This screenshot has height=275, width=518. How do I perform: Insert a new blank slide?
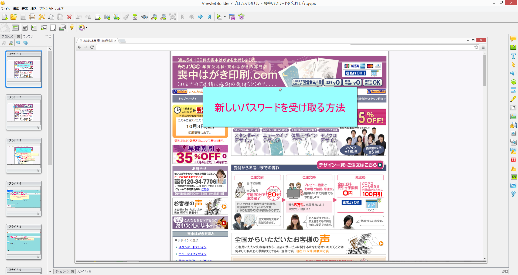pyautogui.click(x=98, y=17)
